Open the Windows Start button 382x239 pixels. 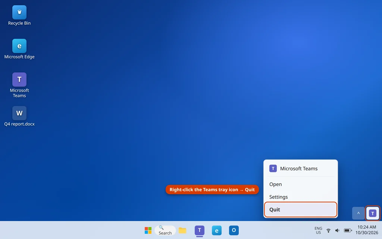148,230
